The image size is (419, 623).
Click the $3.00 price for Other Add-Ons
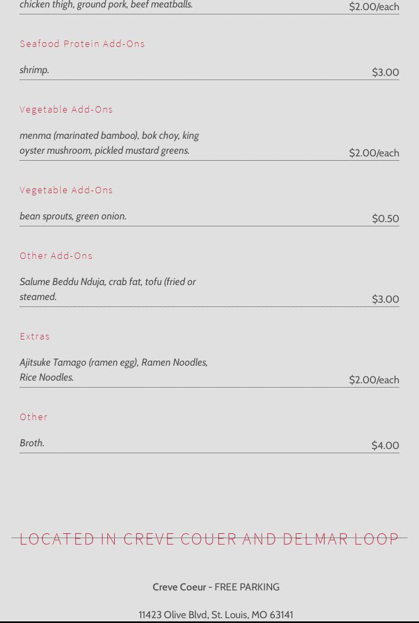click(x=385, y=299)
